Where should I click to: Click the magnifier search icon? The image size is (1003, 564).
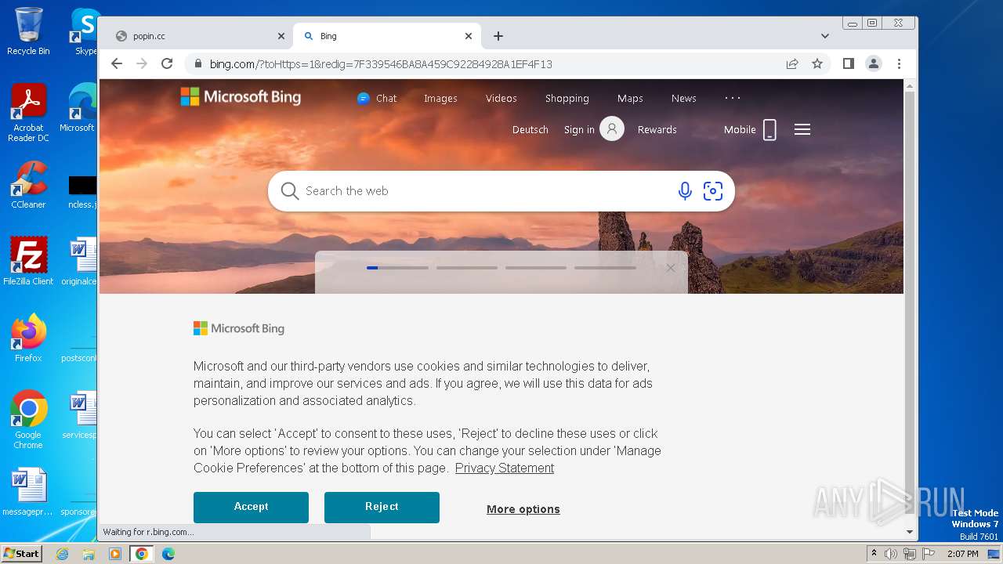pos(290,191)
